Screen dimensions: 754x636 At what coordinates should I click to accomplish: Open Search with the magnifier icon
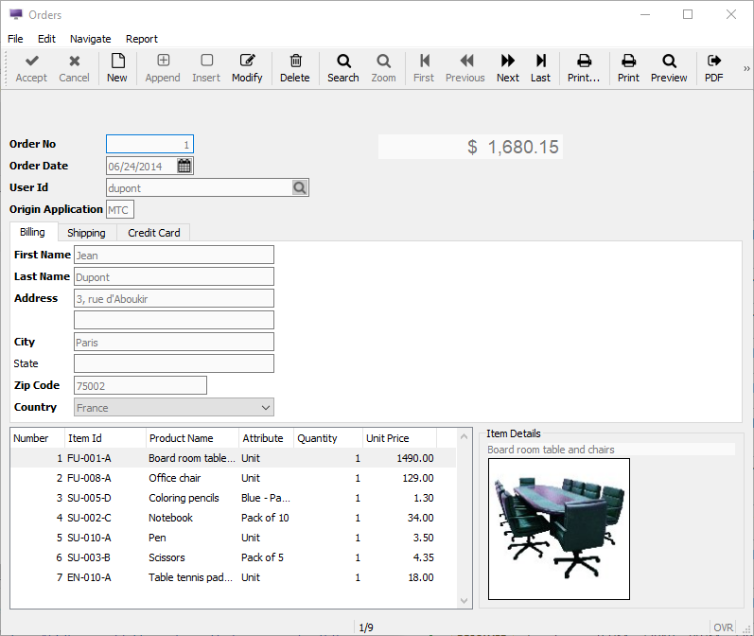(343, 61)
